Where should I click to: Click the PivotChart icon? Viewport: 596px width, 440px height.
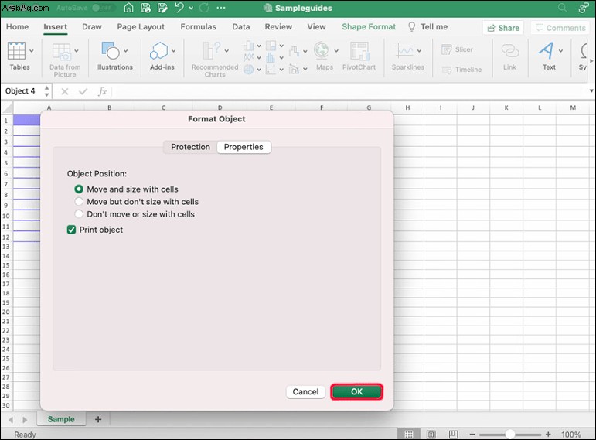click(359, 51)
